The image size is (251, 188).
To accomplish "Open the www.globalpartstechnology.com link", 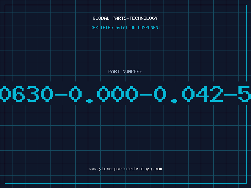I will pyautogui.click(x=125, y=169).
